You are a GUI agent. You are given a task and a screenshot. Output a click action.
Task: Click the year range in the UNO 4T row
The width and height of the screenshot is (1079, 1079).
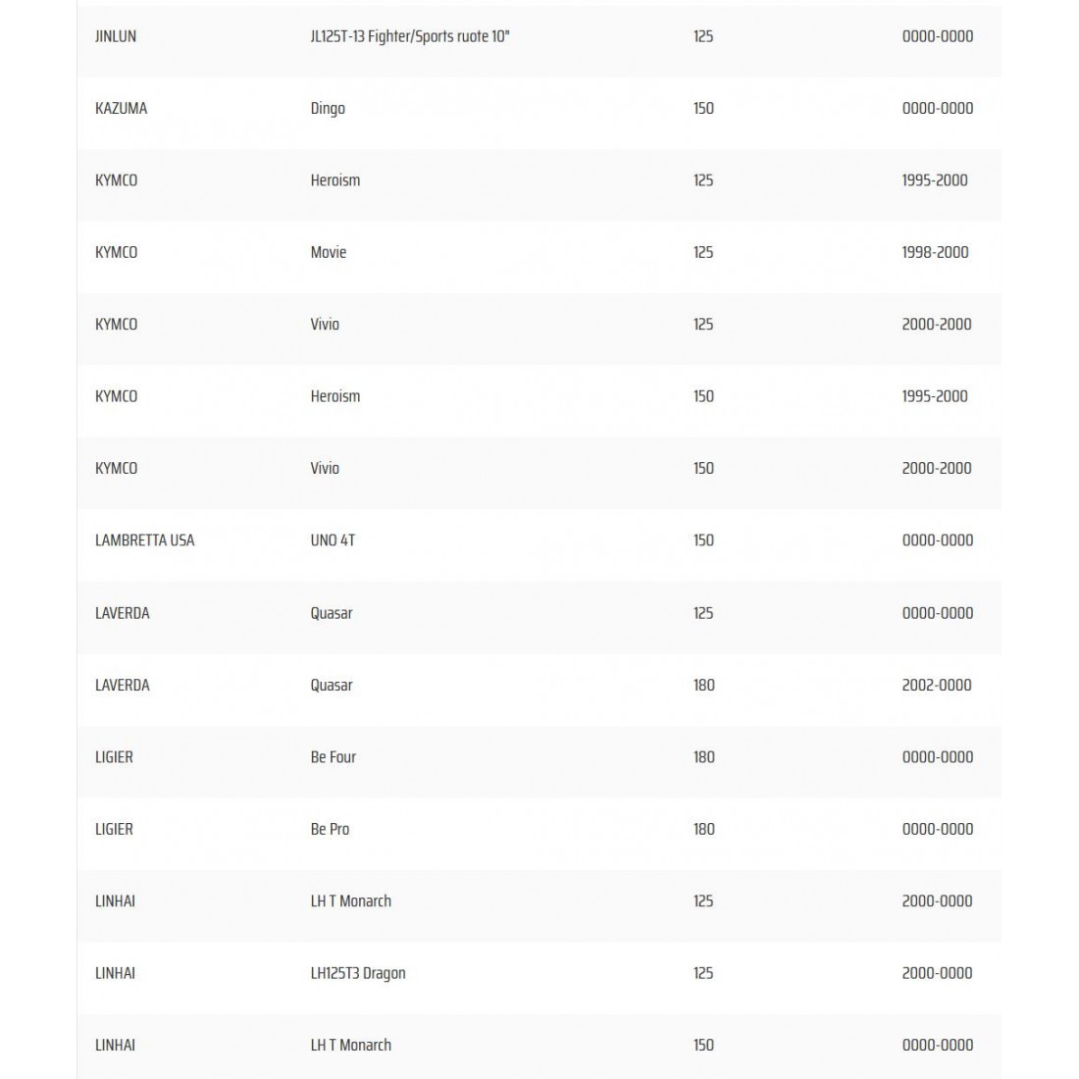click(938, 539)
